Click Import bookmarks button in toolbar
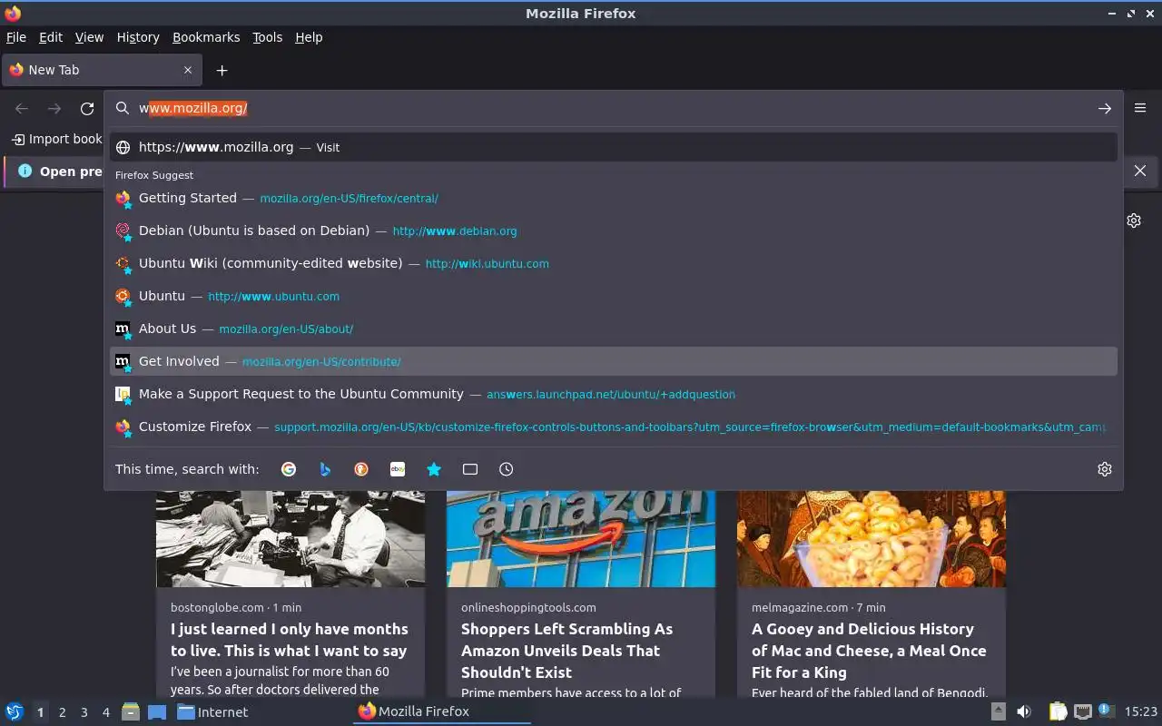Viewport: 1162px width, 726px height. 57,139
